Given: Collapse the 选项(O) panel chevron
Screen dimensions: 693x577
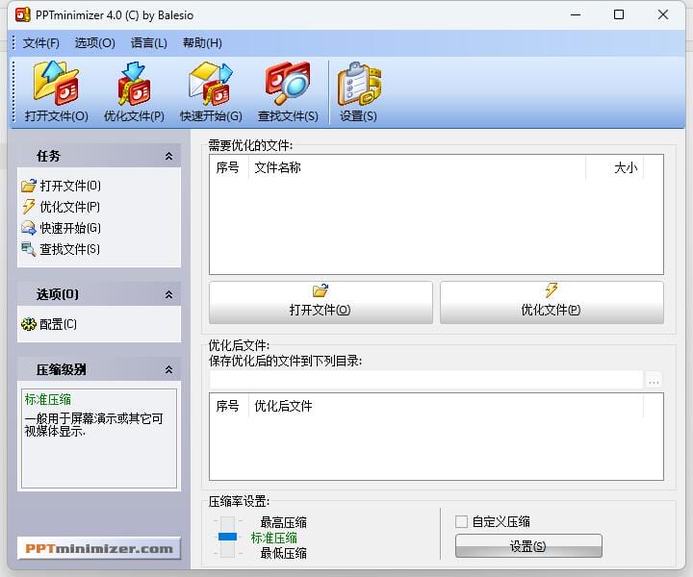Looking at the screenshot, I should [168, 294].
